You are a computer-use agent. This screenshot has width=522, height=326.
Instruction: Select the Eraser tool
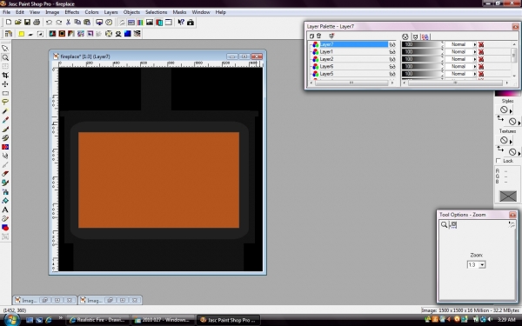pyautogui.click(x=5, y=174)
